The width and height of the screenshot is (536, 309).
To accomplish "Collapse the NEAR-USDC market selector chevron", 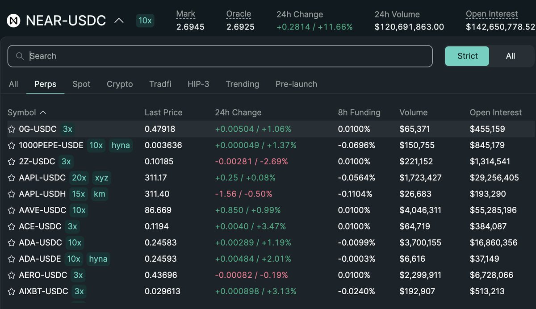I will [119, 21].
